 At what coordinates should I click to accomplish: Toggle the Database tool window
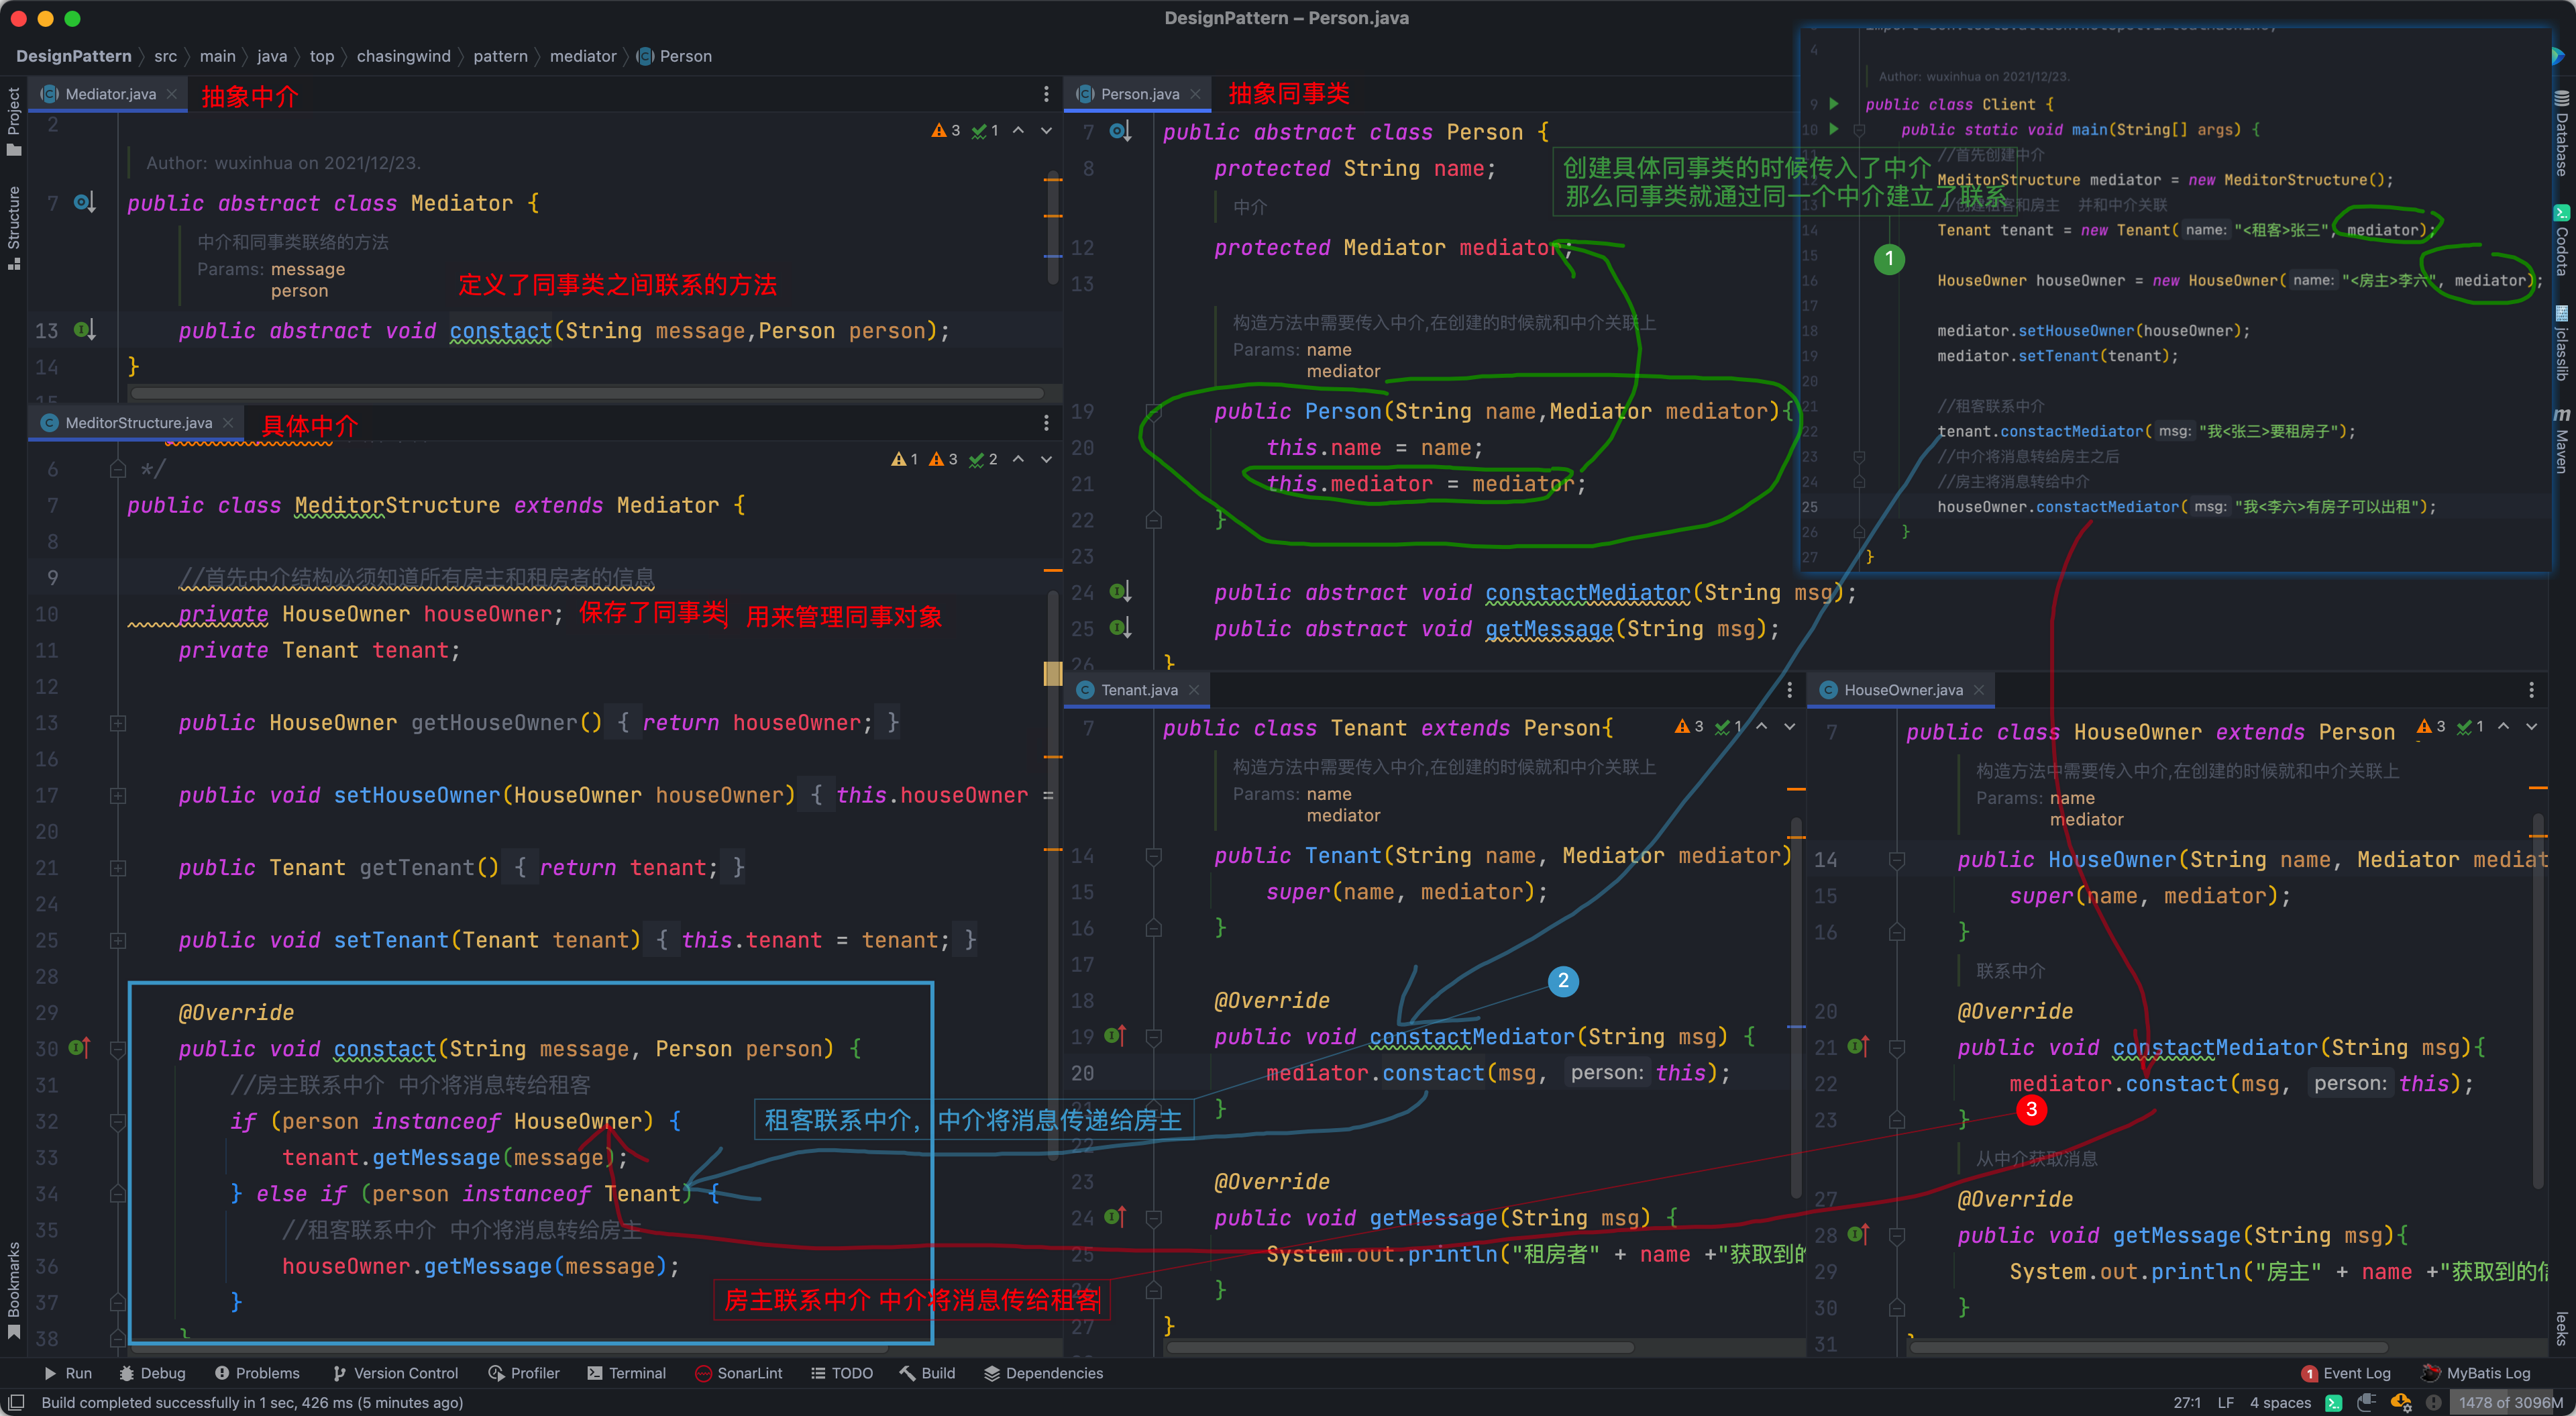coord(2561,134)
